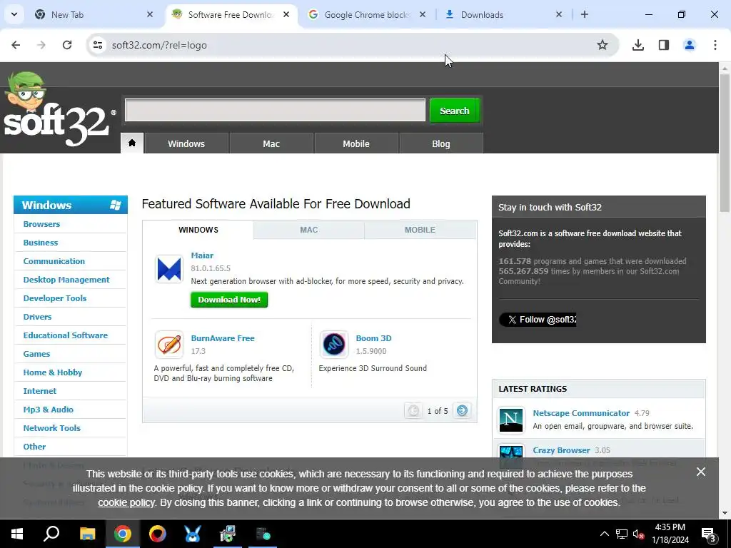
Task: Show hidden system tray icons chevron
Action: [x=604, y=534]
